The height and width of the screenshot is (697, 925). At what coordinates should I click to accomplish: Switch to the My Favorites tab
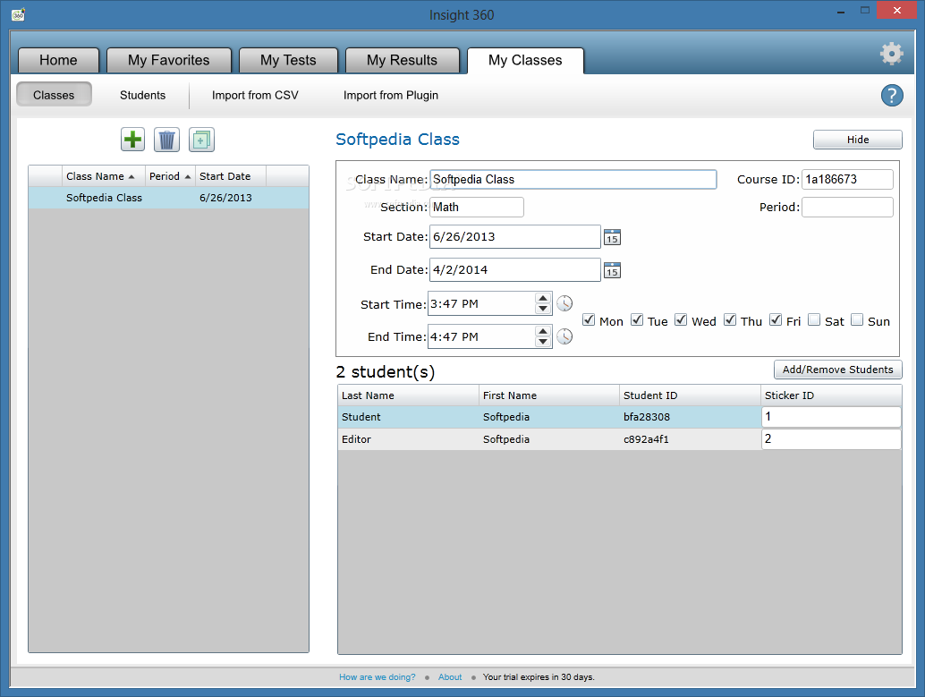click(x=169, y=60)
